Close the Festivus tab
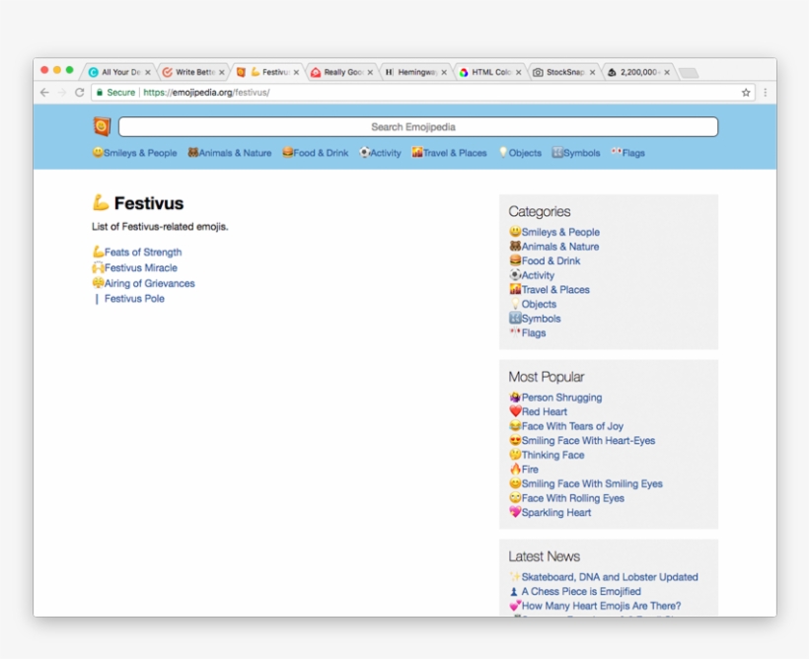809x659 pixels. 296,72
